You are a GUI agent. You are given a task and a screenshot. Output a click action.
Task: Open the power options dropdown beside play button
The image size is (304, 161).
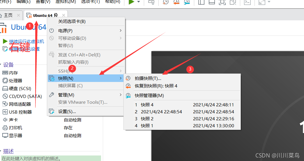click(x=139, y=2)
